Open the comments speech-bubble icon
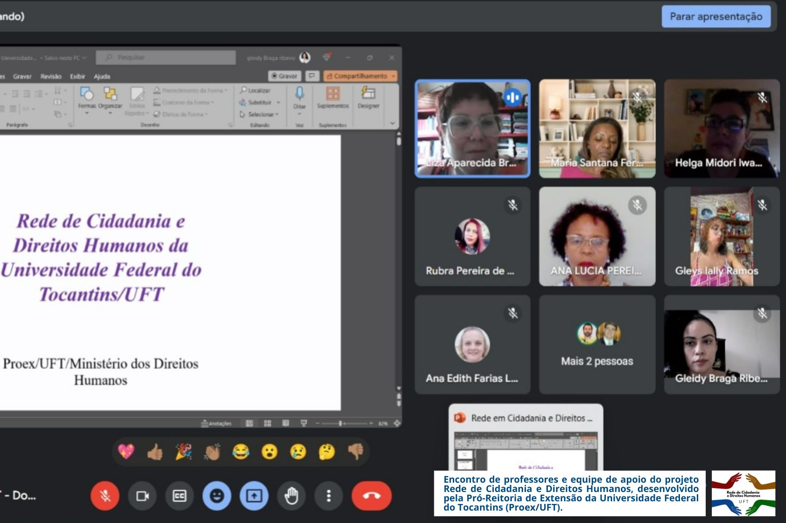The width and height of the screenshot is (786, 523). point(312,76)
